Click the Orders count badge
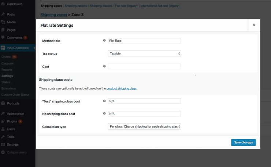Screen dimensions: 271x167 pos(14,57)
